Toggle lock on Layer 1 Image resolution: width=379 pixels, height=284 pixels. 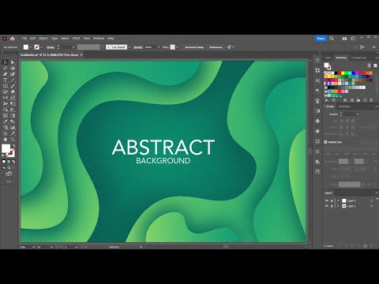tap(332, 206)
